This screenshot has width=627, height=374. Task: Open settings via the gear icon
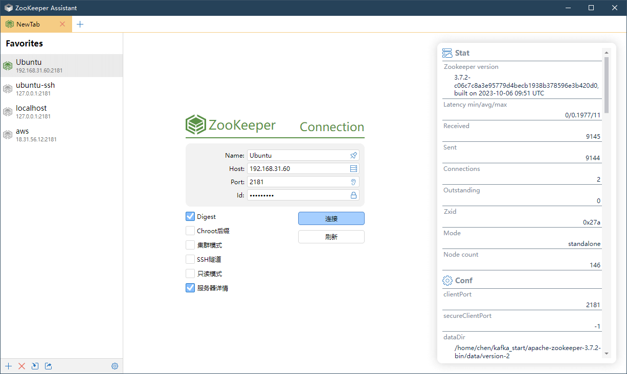click(x=115, y=366)
